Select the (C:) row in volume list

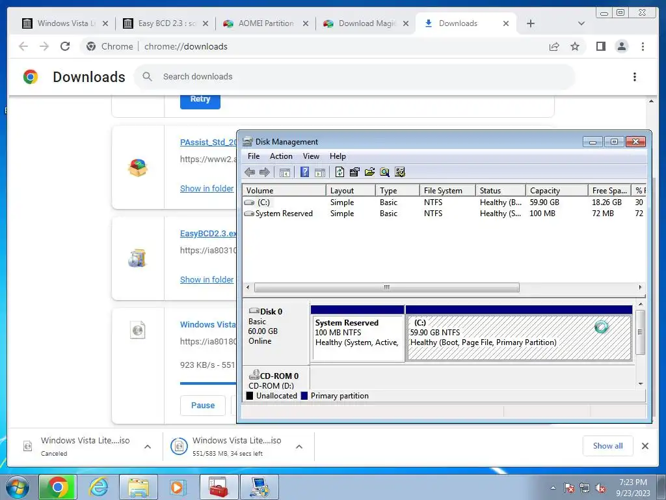[444, 202]
